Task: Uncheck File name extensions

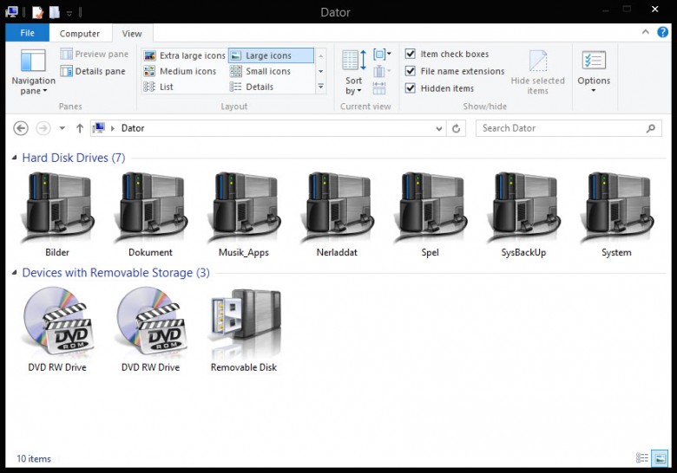Action: point(411,71)
